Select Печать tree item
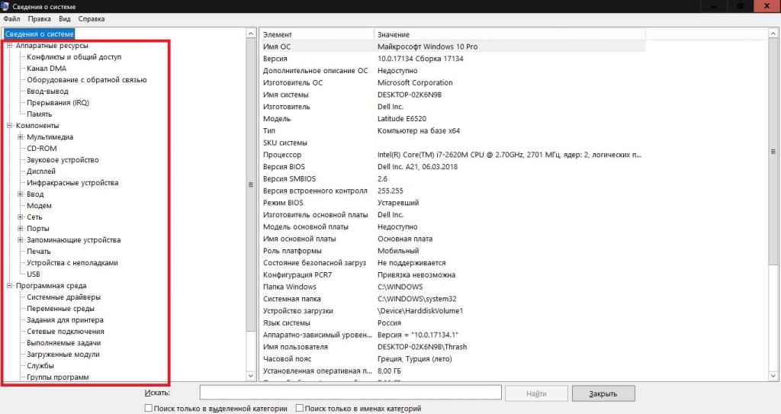This screenshot has height=414, width=781. tap(39, 252)
